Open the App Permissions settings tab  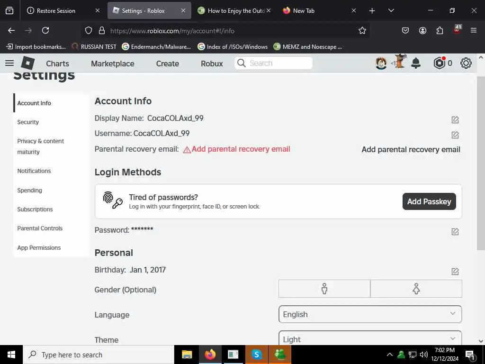[x=51, y=247]
